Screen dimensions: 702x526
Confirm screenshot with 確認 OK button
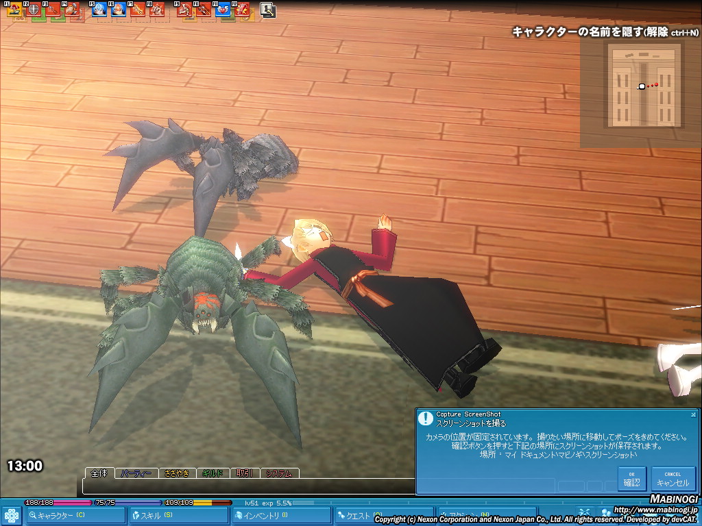coord(631,479)
